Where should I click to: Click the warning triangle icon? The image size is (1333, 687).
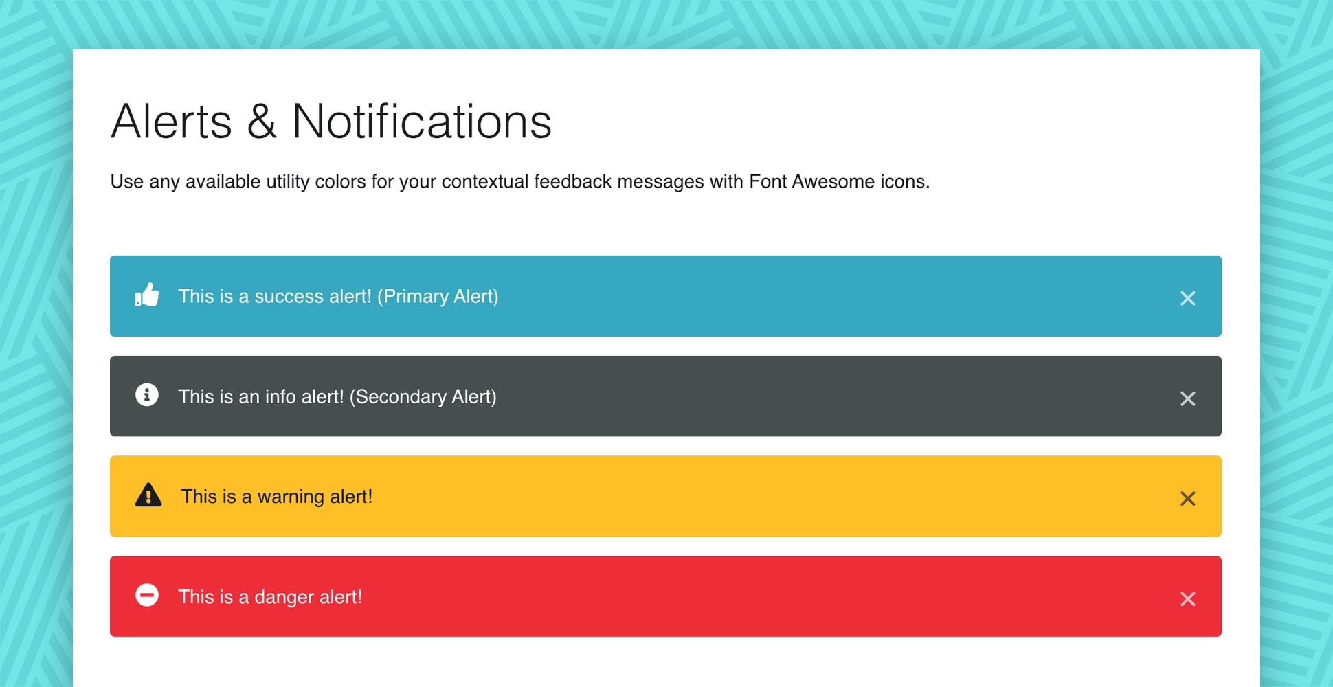[x=148, y=495]
